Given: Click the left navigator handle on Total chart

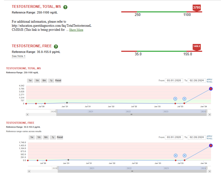Looking at the screenshot, I should click(x=56, y=111).
